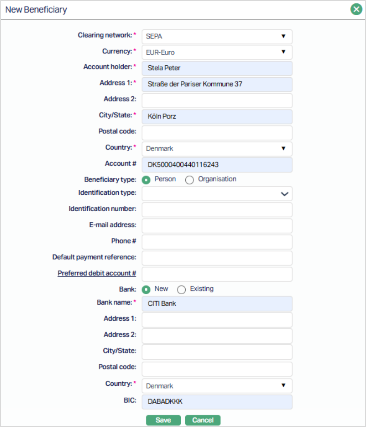Select the Person beneficiary type
This screenshot has width=366, height=427.
(x=146, y=180)
